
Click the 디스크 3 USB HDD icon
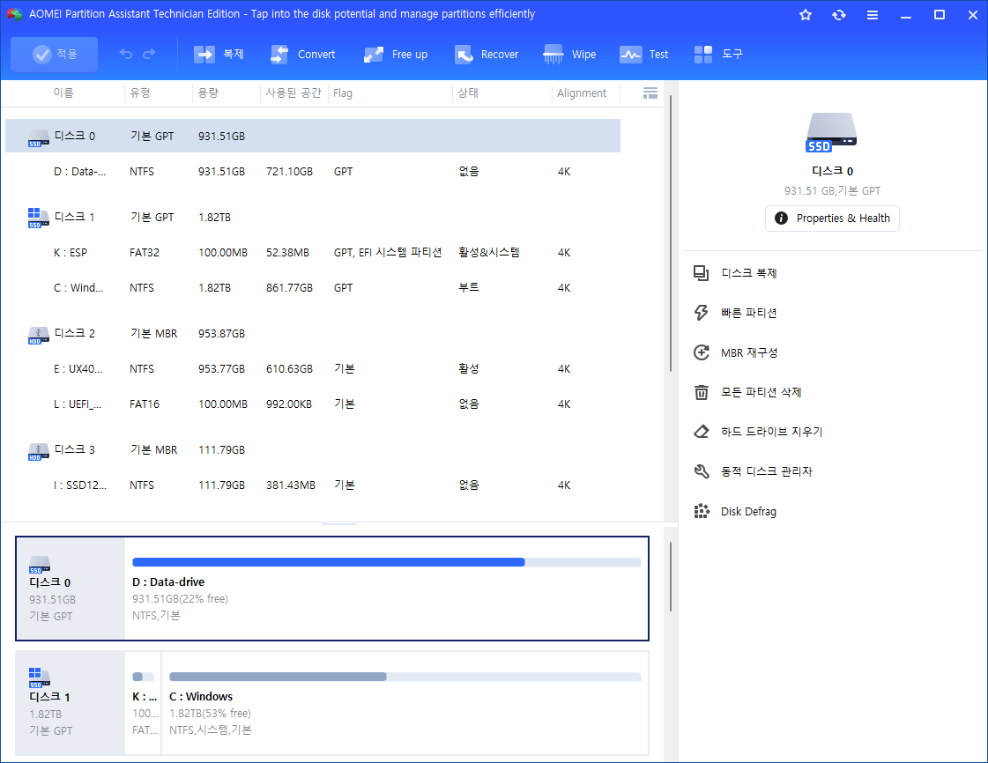point(39,452)
